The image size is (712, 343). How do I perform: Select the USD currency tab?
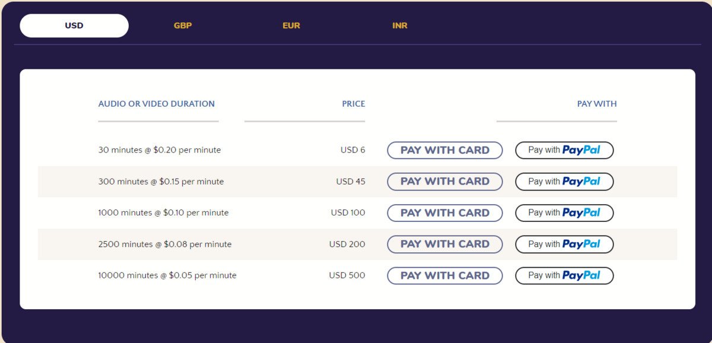pyautogui.click(x=74, y=26)
